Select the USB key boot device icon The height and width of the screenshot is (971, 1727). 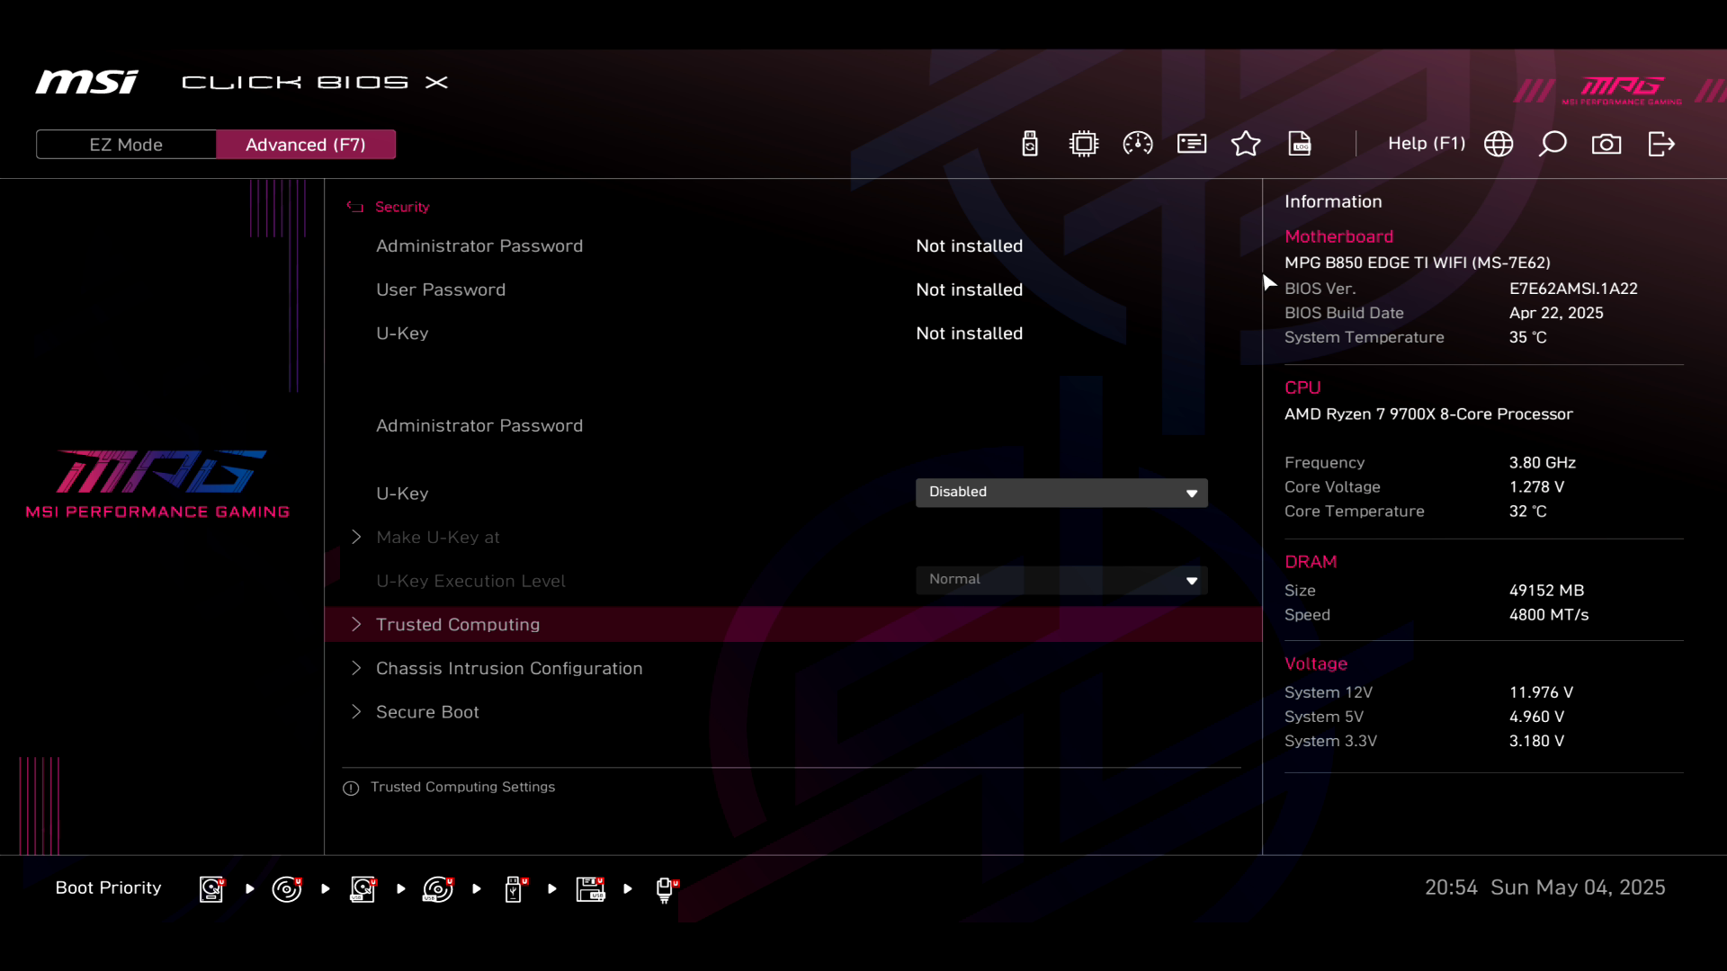coord(514,889)
